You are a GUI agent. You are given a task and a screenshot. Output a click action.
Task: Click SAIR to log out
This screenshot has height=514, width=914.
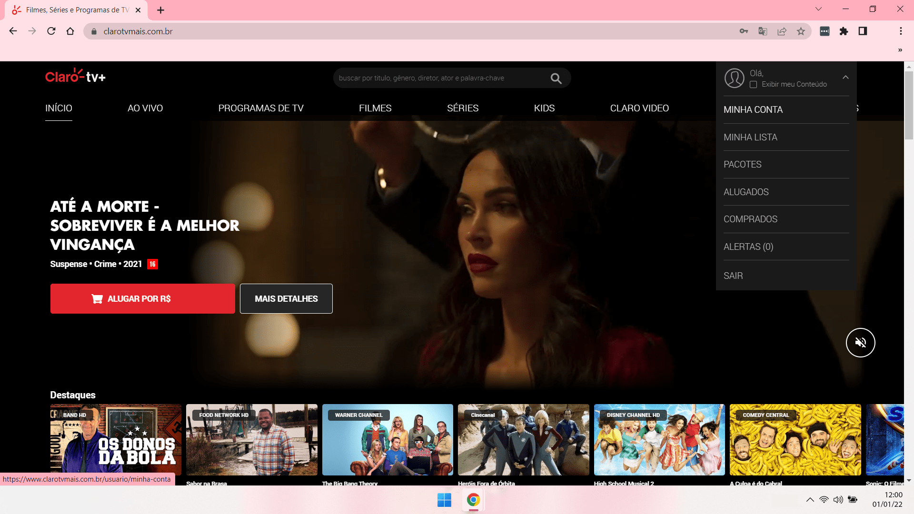click(x=786, y=276)
